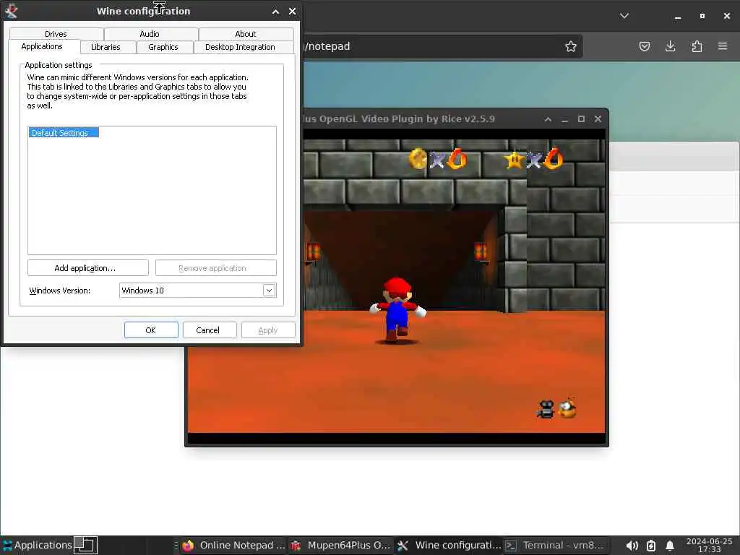Image resolution: width=740 pixels, height=555 pixels.
Task: Maximize the Mupen64Plus video window
Action: click(x=582, y=119)
